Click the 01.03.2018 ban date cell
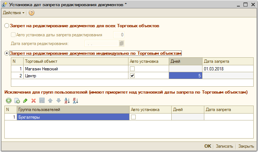This screenshot has width=258, height=152. 228,69
